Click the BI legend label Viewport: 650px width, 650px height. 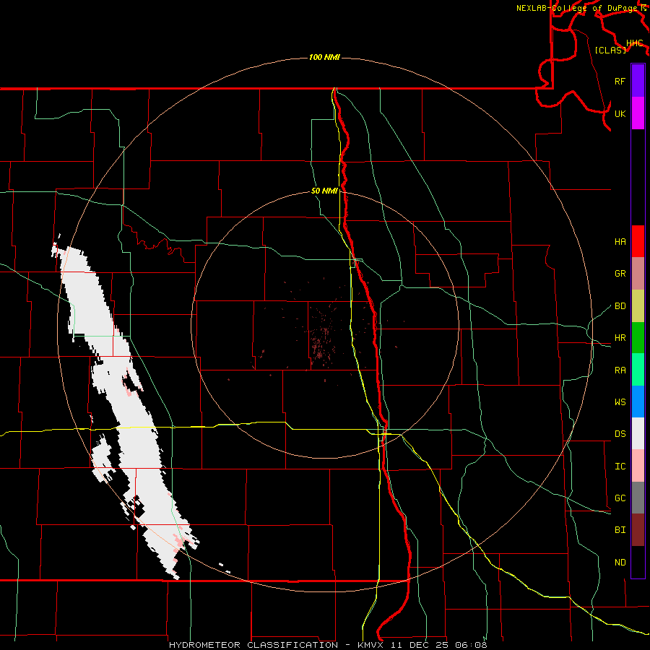tap(620, 530)
